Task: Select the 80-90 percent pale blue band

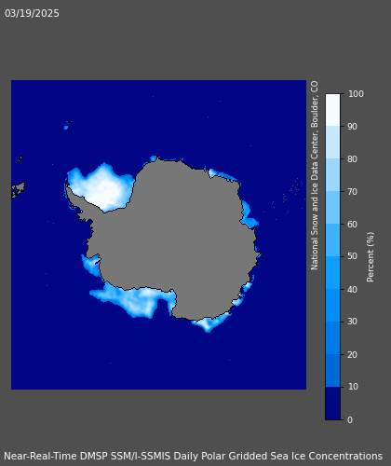Action: point(332,143)
